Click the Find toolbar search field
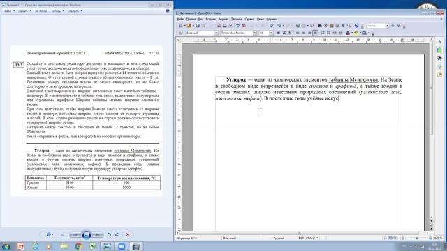Viewport: 447px width, 251px height. click(x=376, y=26)
